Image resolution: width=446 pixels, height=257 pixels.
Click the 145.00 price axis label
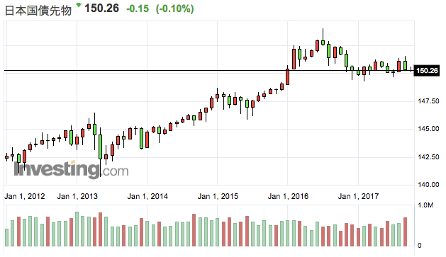click(x=428, y=129)
